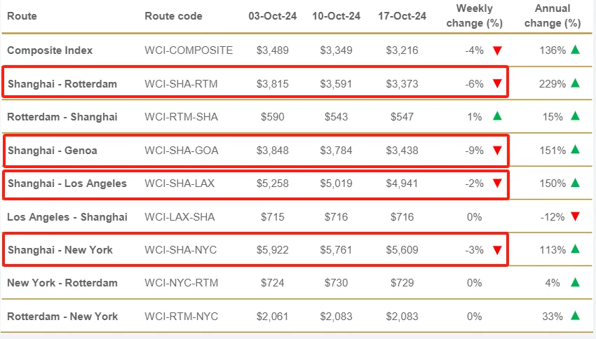Click red annual arrow in Los Angeles - Shanghai row

pyautogui.click(x=575, y=217)
